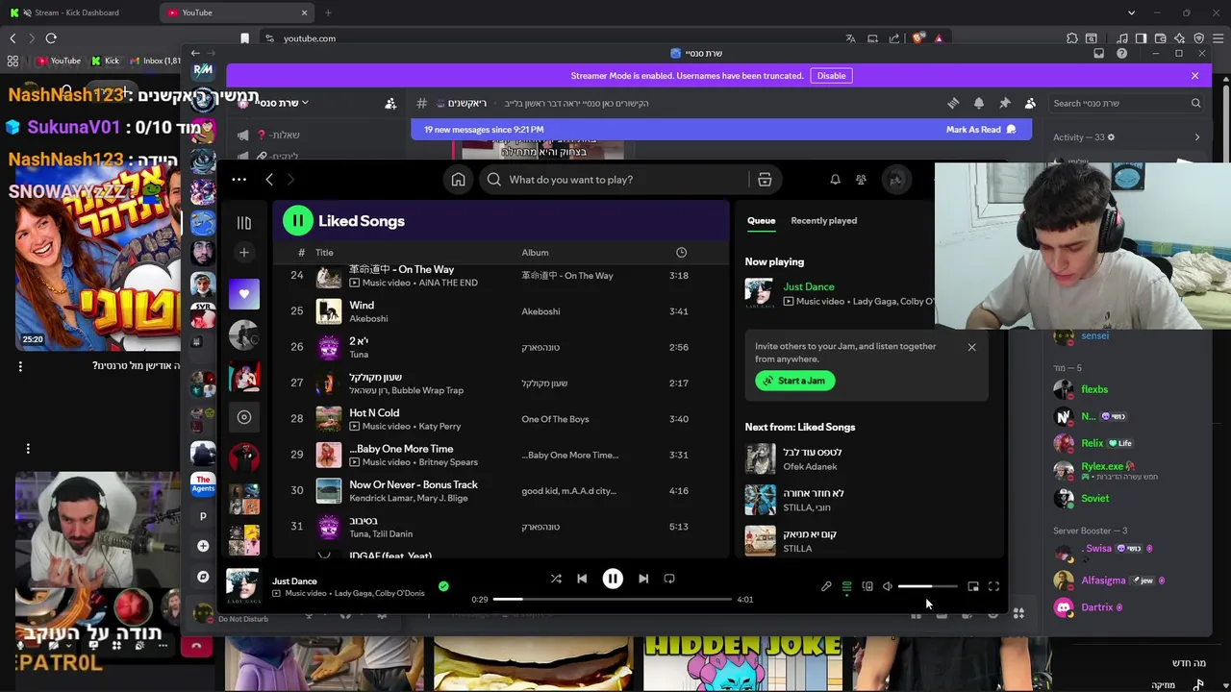Switch to Recently played tab
The height and width of the screenshot is (692, 1231).
click(823, 221)
